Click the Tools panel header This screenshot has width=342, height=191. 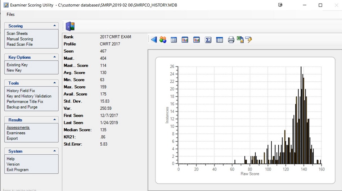click(x=31, y=83)
